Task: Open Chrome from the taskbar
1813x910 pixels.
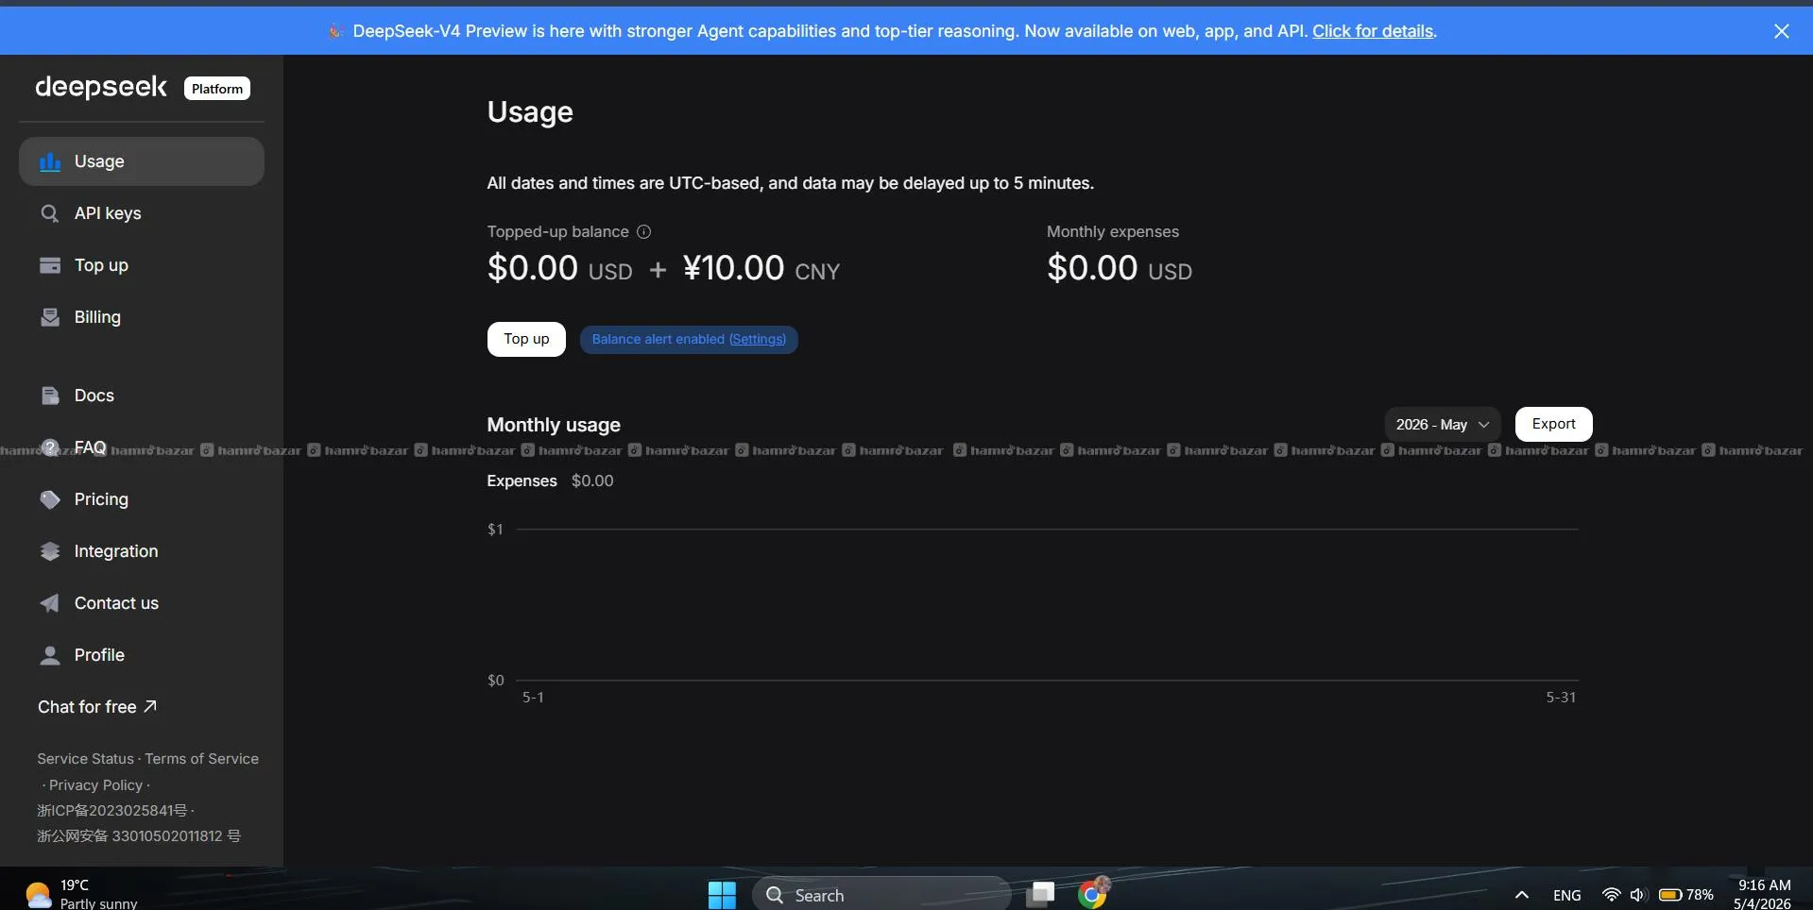Action: coord(1093,893)
